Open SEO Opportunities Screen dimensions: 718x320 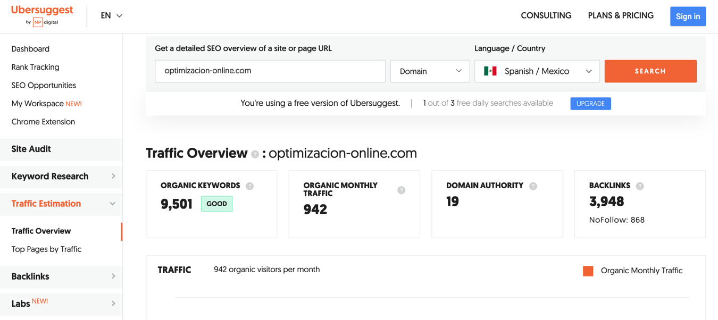[x=44, y=85]
